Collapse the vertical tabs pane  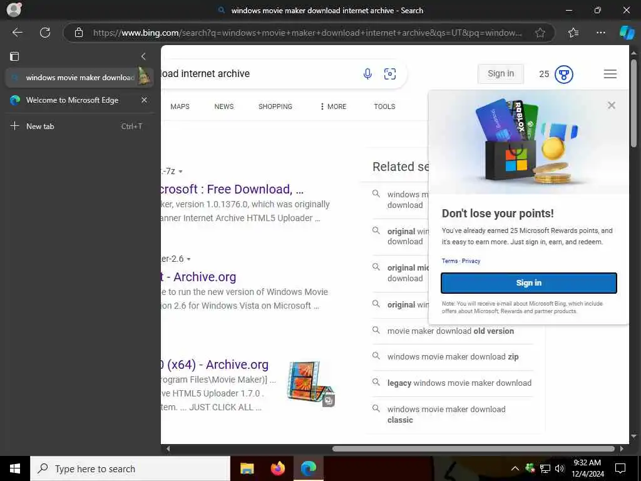click(x=143, y=56)
